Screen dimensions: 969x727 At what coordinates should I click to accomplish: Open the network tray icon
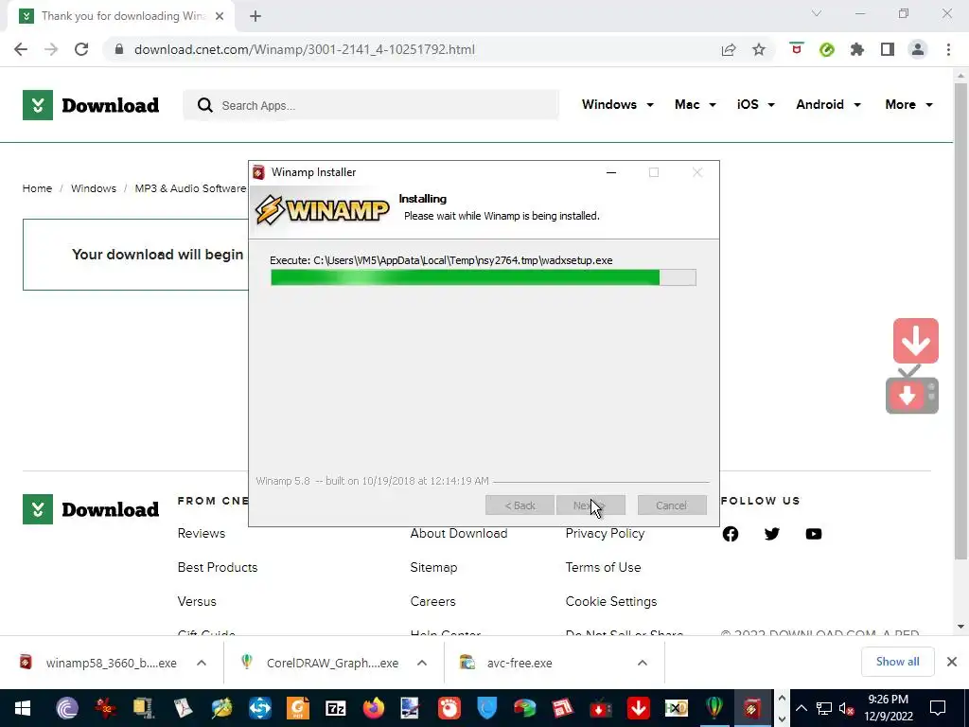pos(824,708)
